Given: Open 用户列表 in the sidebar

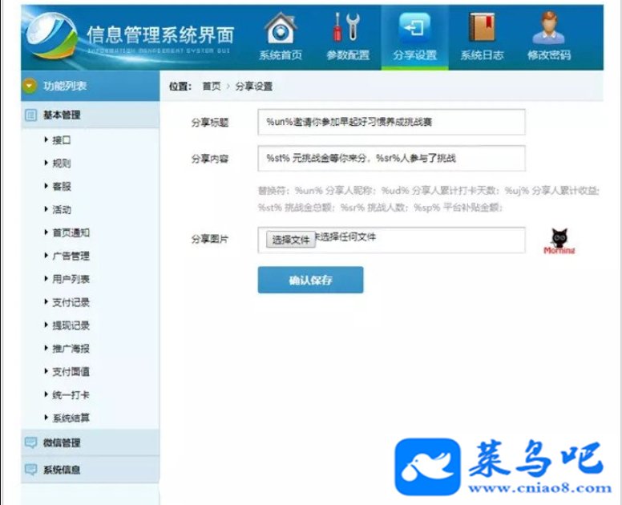Looking at the screenshot, I should pos(71,279).
